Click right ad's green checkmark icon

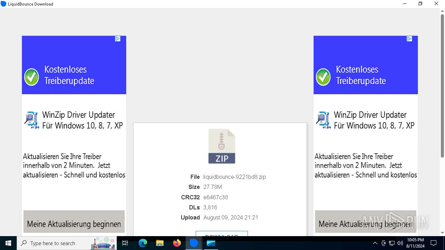(x=323, y=77)
